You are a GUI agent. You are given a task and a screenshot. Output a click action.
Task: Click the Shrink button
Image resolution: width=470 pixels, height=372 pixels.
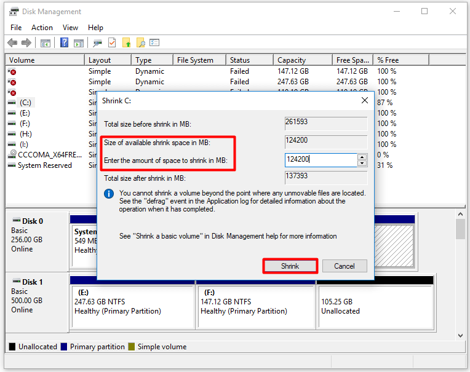pyautogui.click(x=290, y=266)
